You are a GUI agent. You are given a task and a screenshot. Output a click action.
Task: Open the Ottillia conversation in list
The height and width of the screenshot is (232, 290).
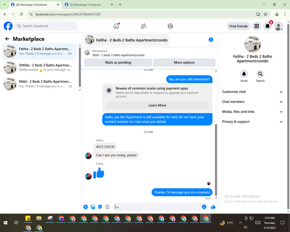(x=39, y=67)
